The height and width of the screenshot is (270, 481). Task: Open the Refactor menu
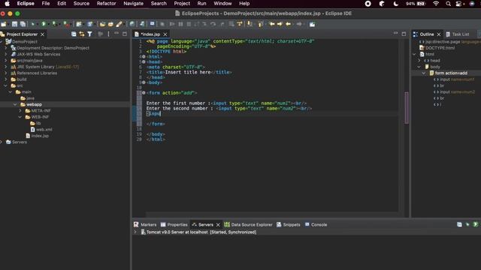(x=106, y=4)
